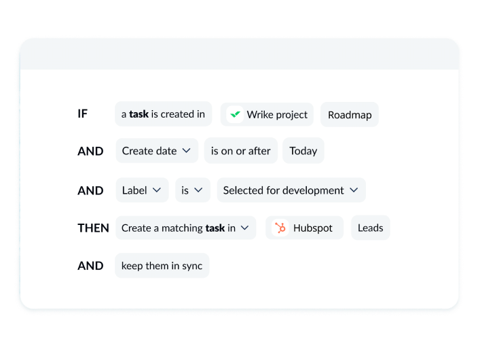This screenshot has width=478, height=348.
Task: Select the Wrike project chip
Action: click(x=267, y=114)
